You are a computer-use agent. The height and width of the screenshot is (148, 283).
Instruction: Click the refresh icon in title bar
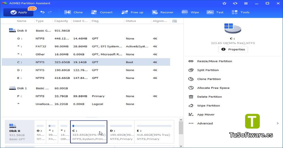(235, 3)
